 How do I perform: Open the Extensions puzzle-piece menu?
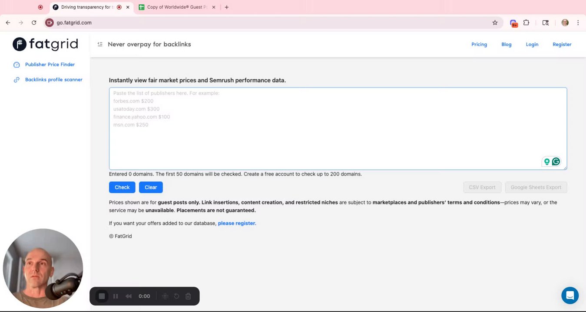pos(526,23)
